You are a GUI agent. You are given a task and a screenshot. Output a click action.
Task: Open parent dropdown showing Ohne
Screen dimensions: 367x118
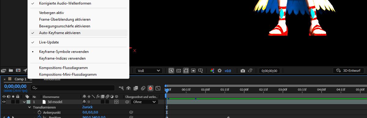[145, 102]
